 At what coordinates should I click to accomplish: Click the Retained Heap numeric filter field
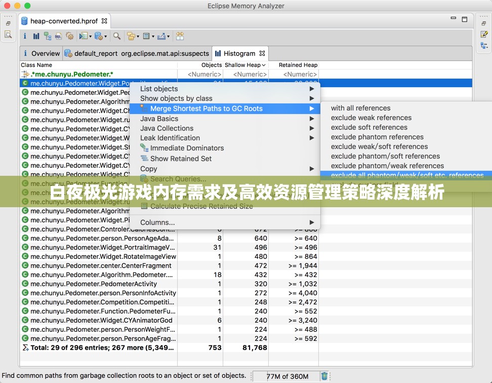[294, 74]
